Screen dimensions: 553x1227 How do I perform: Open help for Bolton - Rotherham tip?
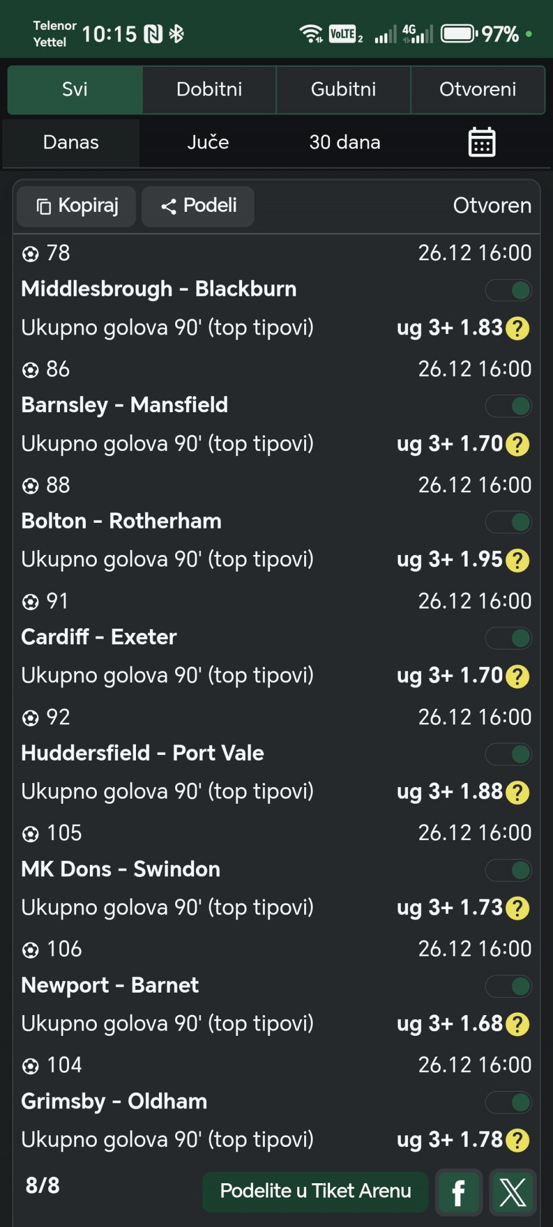pyautogui.click(x=517, y=560)
